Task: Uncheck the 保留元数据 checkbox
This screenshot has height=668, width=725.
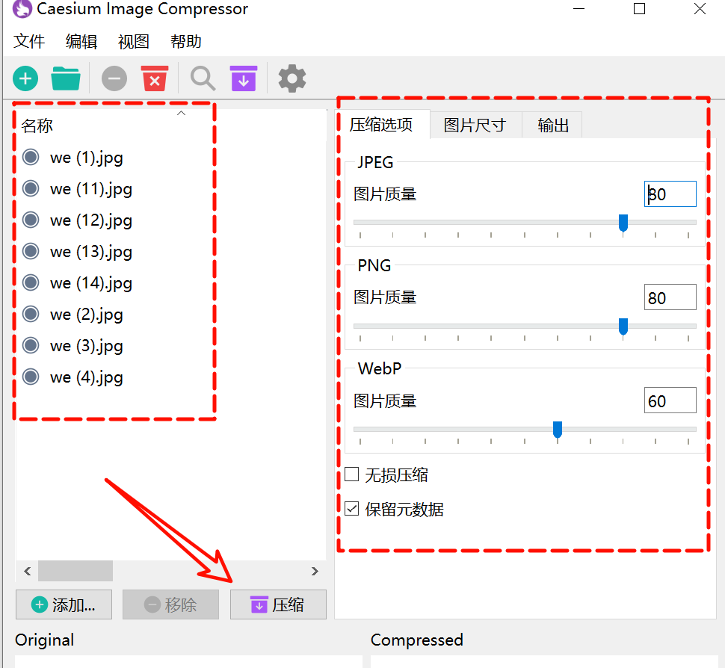Action: pos(352,509)
